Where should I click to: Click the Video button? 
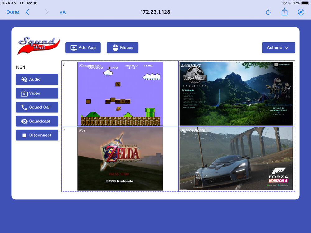pos(37,93)
